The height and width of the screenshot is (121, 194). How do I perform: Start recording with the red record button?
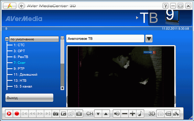tap(17, 114)
